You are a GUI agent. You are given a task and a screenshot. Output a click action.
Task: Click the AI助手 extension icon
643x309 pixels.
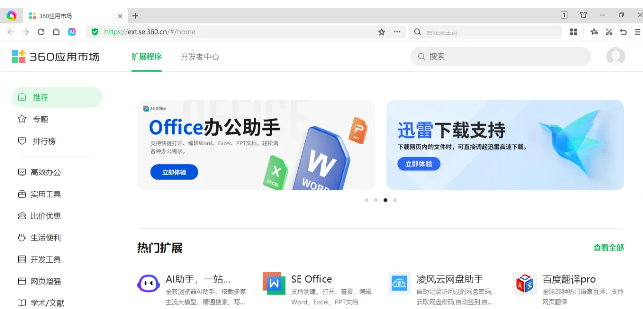[148, 284]
